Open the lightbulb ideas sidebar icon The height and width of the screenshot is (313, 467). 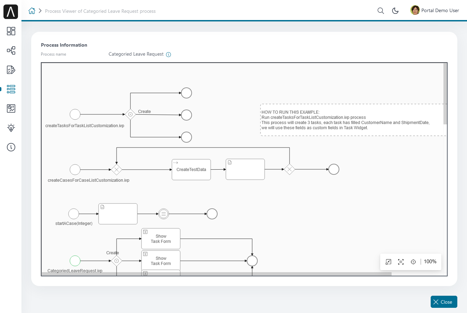11,128
